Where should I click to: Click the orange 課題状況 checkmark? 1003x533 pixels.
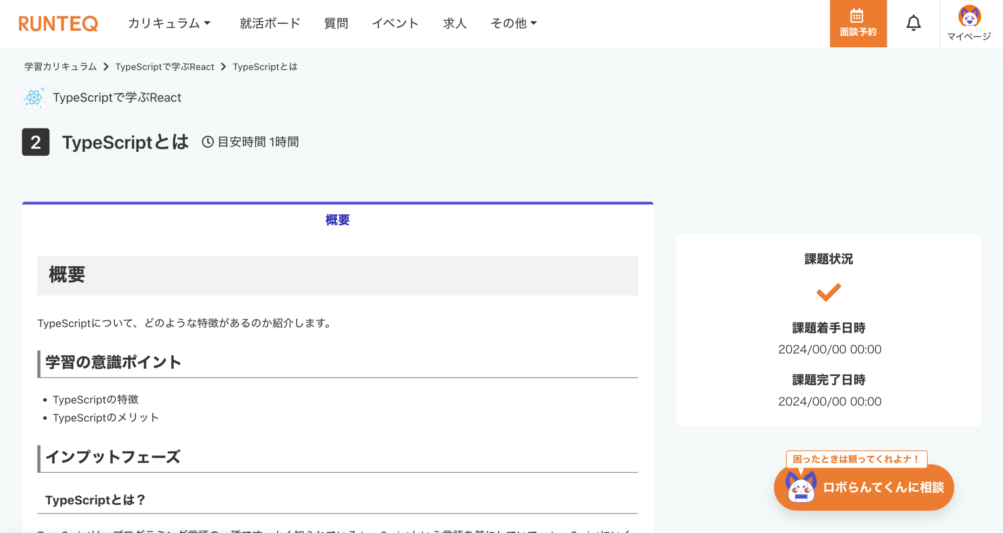[x=828, y=292]
